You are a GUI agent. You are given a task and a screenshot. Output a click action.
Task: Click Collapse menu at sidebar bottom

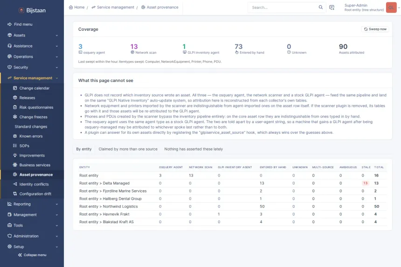[32, 255]
